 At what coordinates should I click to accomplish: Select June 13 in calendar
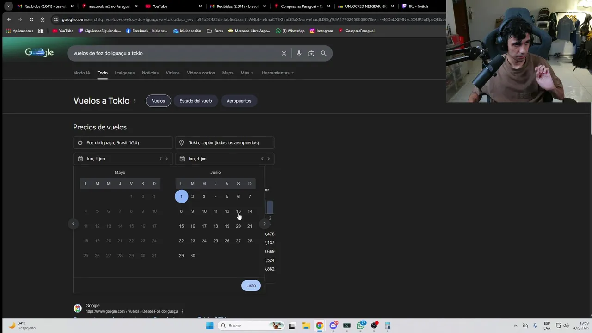(238, 211)
